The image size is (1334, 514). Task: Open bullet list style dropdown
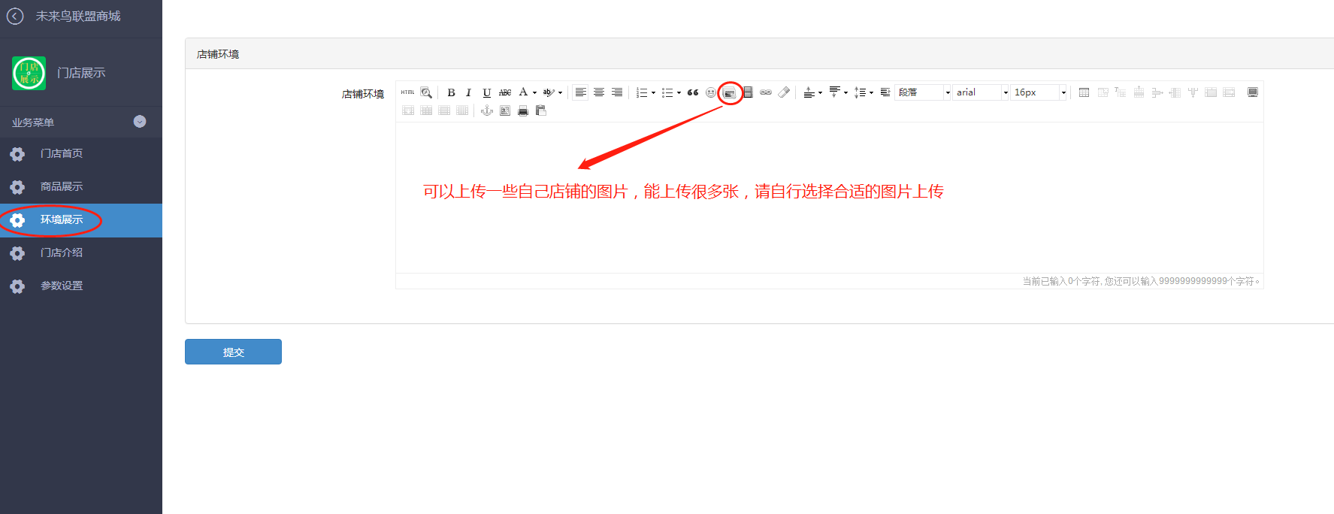point(679,92)
